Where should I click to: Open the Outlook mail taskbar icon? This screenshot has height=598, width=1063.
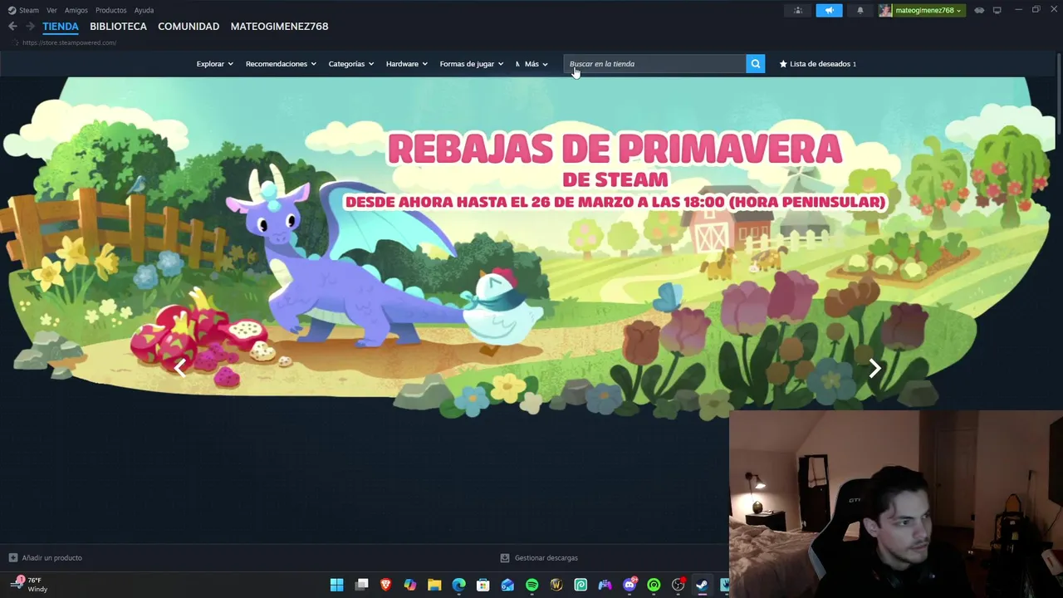[507, 585]
